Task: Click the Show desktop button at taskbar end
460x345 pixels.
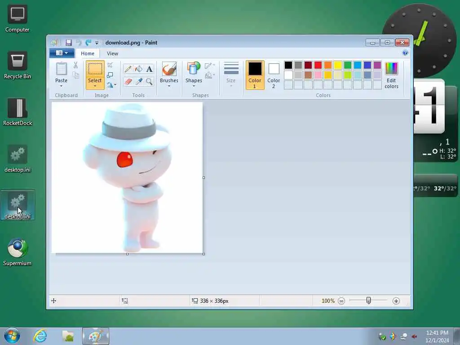Action: point(457,336)
